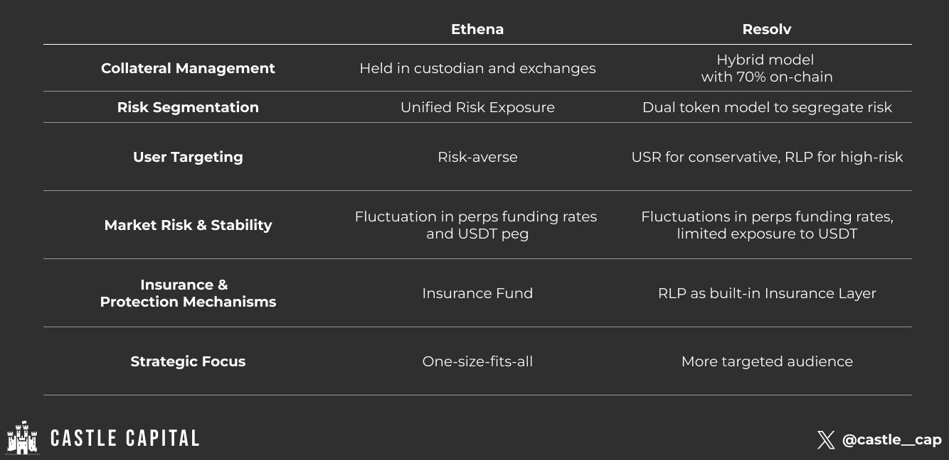
Task: Click the "Risk-averse" cell under Ethena
Action: point(477,157)
